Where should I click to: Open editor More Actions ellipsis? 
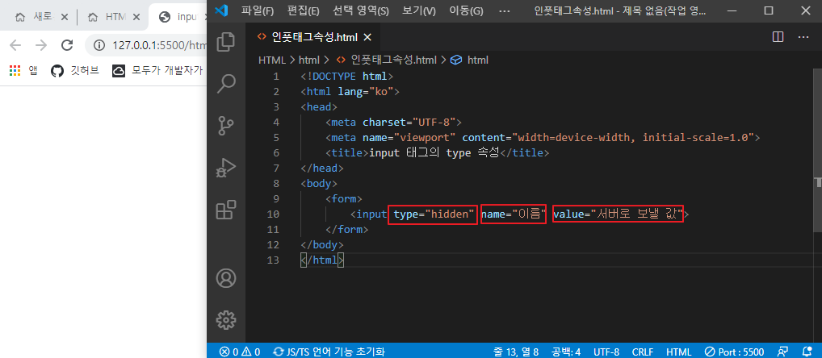click(x=803, y=37)
